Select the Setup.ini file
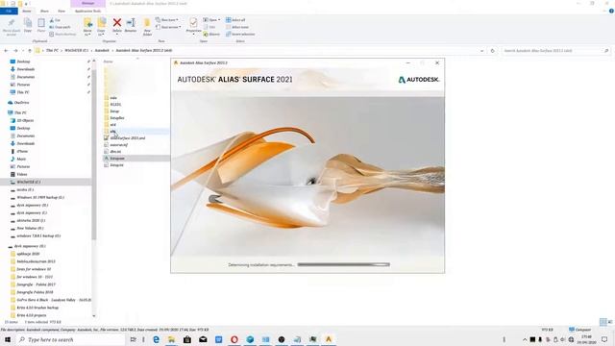 pos(116,165)
